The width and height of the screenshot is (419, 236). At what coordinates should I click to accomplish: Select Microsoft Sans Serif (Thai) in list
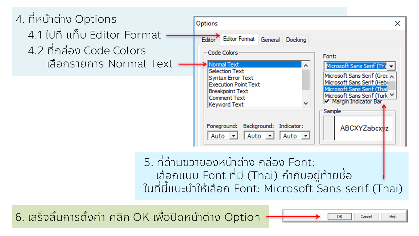pyautogui.click(x=356, y=89)
